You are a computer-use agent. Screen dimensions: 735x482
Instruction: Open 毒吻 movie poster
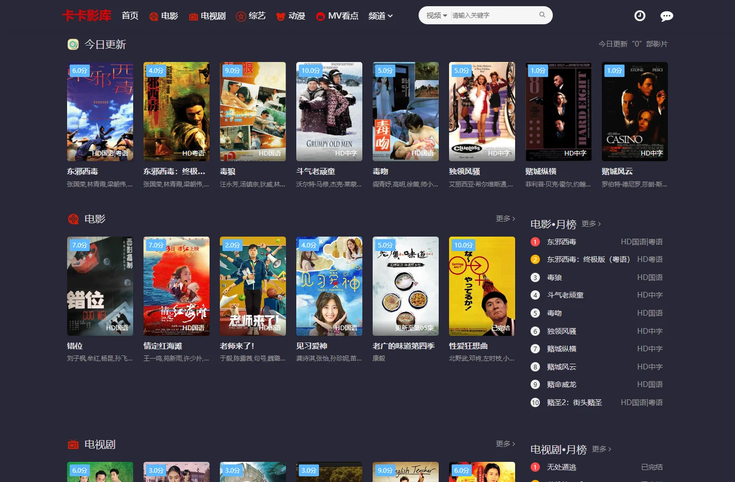pos(406,112)
